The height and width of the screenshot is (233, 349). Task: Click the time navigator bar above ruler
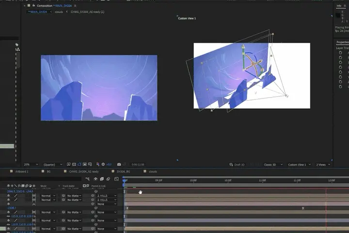(236, 178)
